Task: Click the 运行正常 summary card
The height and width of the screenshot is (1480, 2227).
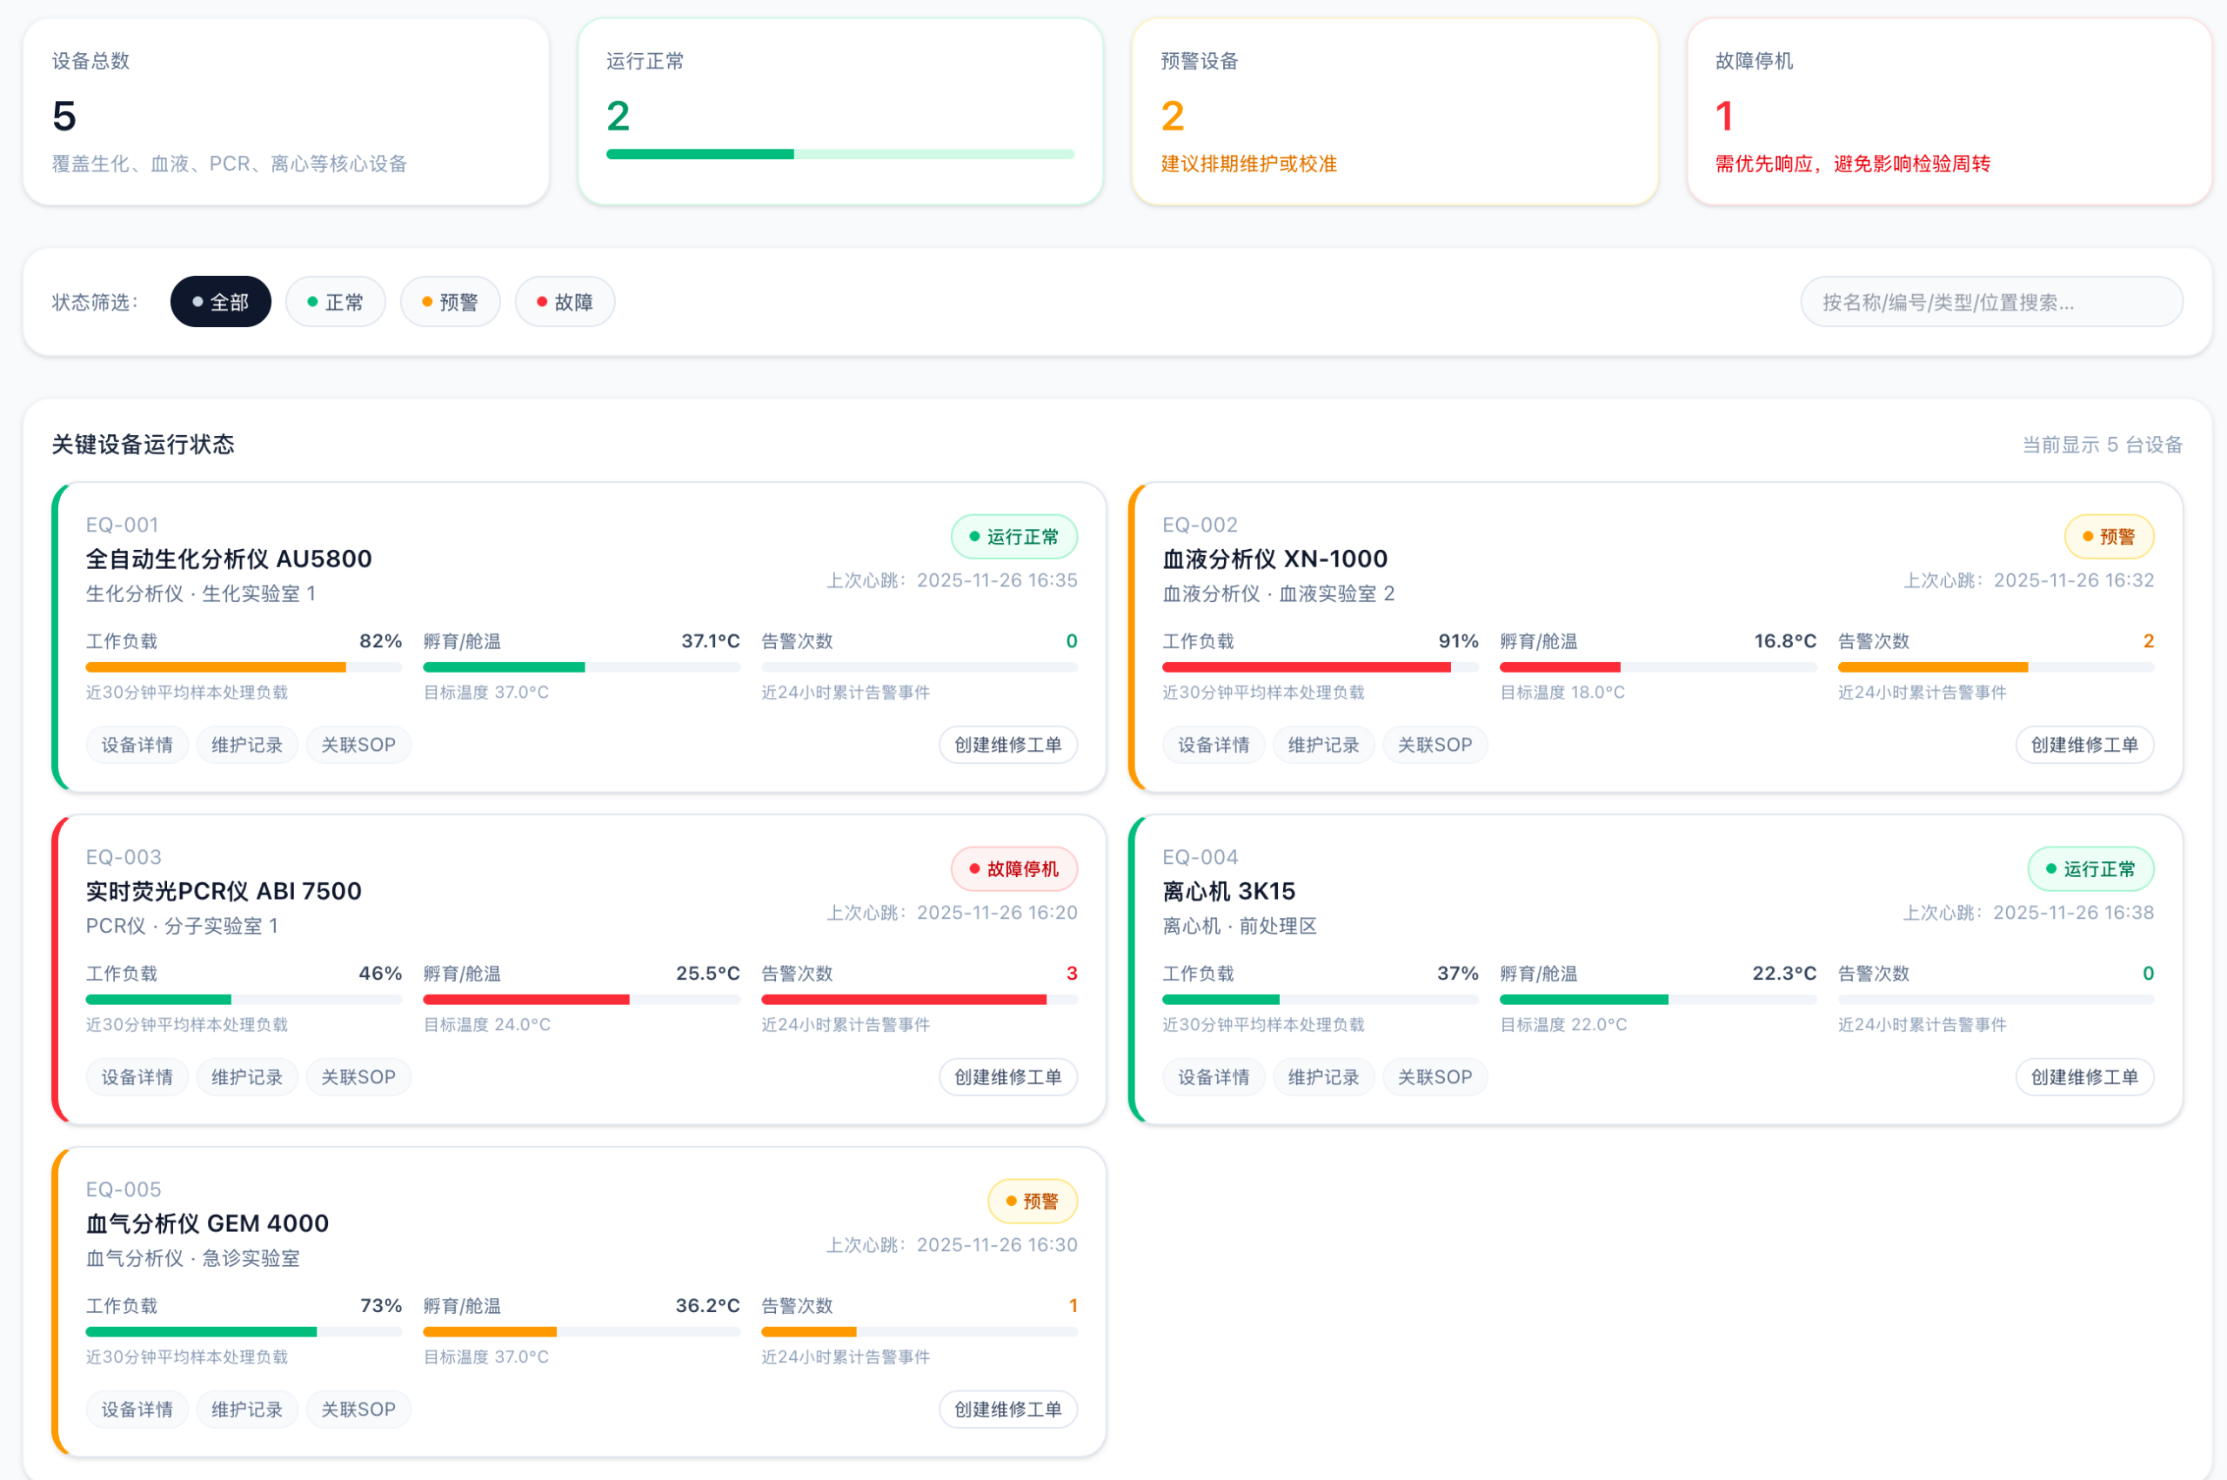Action: (x=839, y=111)
